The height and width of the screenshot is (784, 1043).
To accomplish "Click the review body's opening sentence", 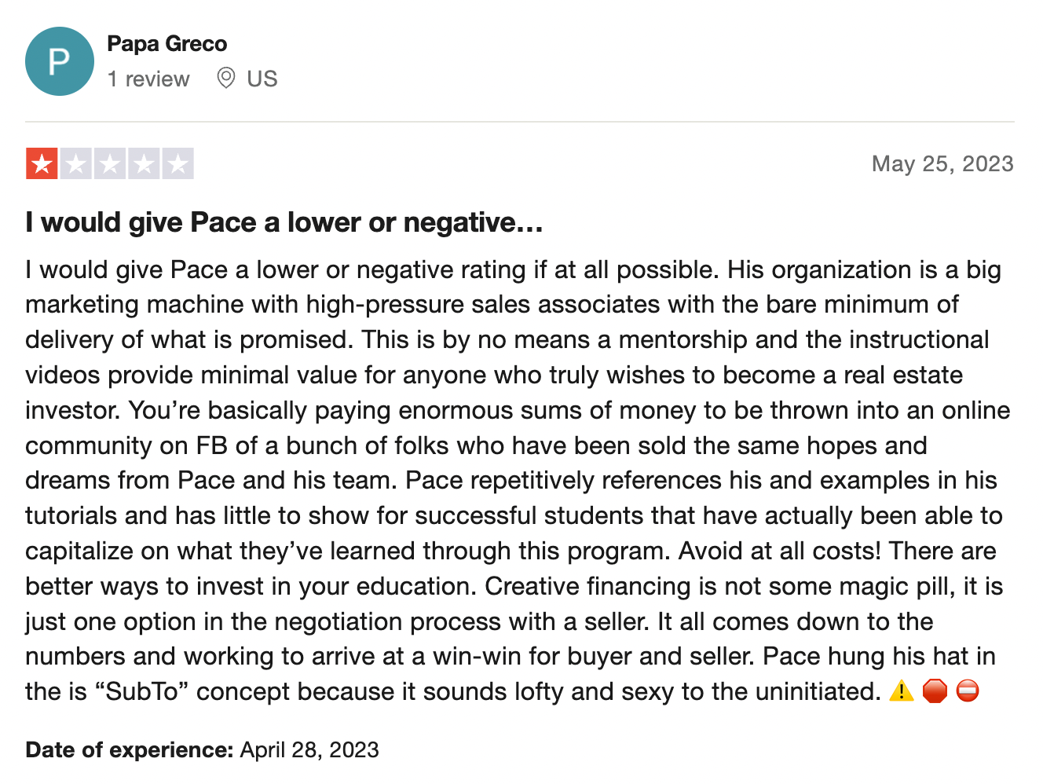I will (x=372, y=269).
